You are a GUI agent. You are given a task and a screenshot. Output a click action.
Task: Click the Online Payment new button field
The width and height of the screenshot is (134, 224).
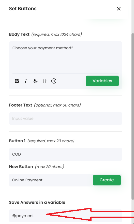point(51,180)
